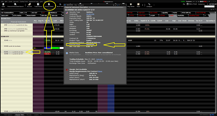Image resolution: width=217 pixels, height=116 pixels.
Task: Open Trade History from toolbar
Action: (38, 5)
